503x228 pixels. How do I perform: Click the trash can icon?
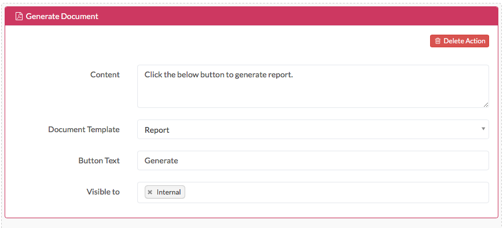(438, 41)
